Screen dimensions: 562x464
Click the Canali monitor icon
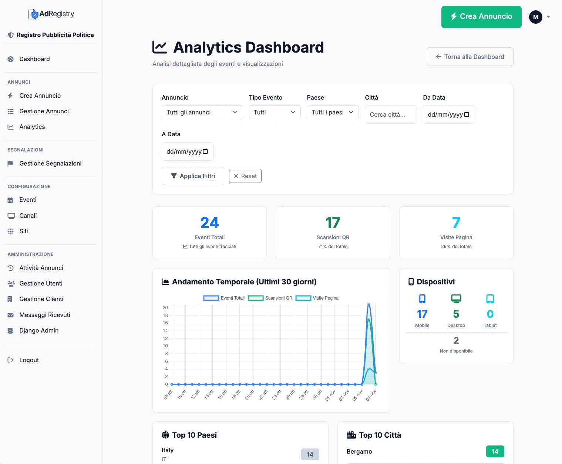[x=10, y=216]
